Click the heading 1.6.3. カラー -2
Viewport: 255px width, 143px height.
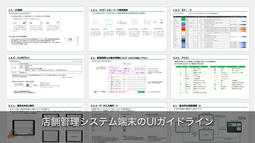click(182, 10)
